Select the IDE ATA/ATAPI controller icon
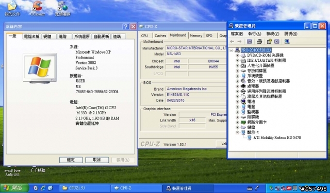Image resolution: width=330 pixels, height=193 pixels. pyautogui.click(x=243, y=61)
